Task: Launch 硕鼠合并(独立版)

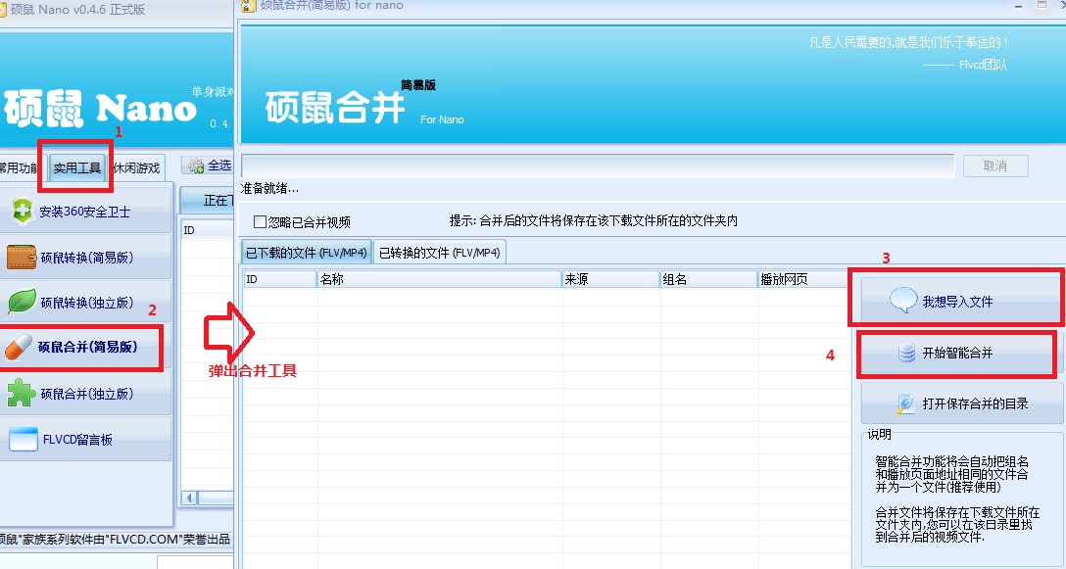Action: tap(85, 394)
